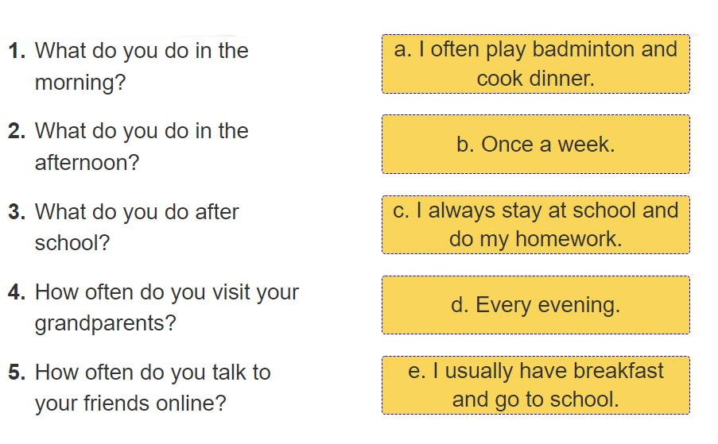
Task: Pick answer e about having breakfast
Action: click(x=535, y=385)
